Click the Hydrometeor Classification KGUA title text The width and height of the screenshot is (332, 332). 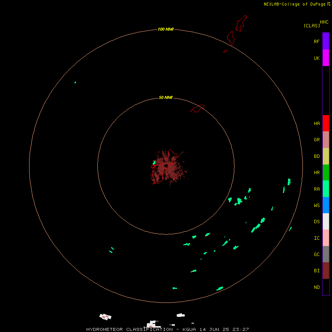tap(167, 329)
